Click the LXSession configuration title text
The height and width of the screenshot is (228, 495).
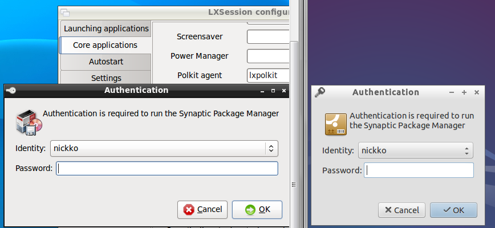tap(249, 13)
